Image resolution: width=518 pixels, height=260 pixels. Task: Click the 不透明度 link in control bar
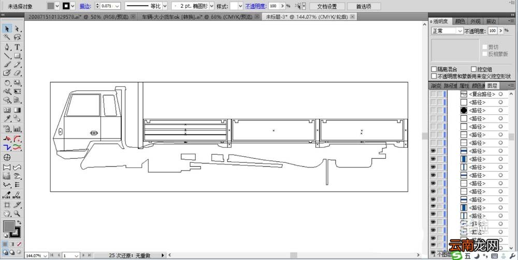coord(256,6)
